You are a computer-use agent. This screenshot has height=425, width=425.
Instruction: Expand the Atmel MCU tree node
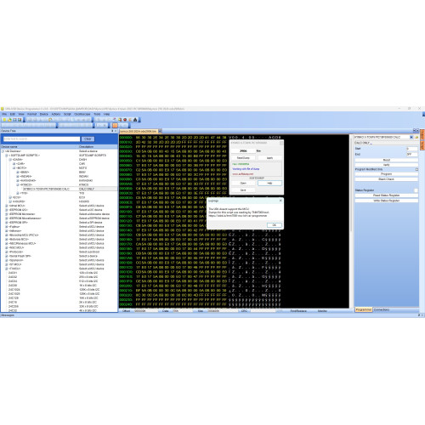[7, 206]
